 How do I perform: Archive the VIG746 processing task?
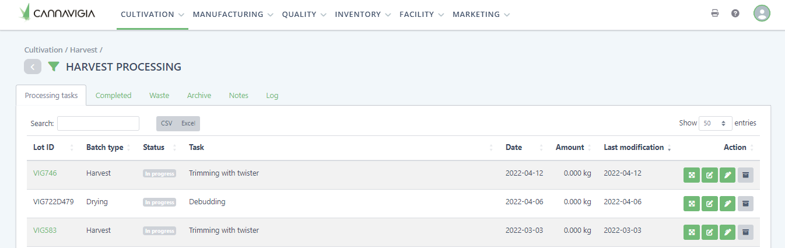tap(745, 175)
